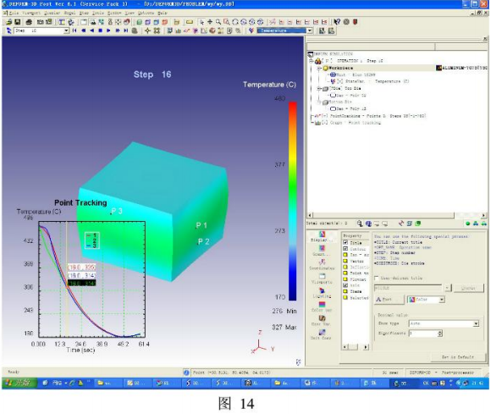This screenshot has width=491, height=414.
Task: Select the pan move tool
Action: tap(210, 22)
